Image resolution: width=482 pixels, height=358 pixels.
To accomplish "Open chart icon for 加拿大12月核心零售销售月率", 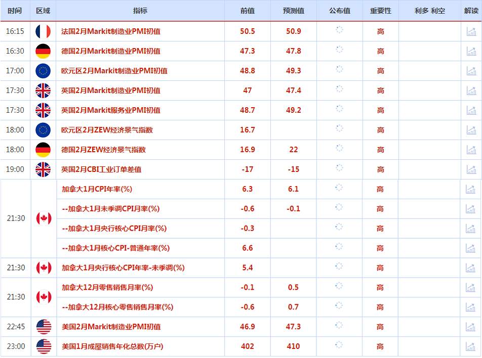I will click(470, 307).
